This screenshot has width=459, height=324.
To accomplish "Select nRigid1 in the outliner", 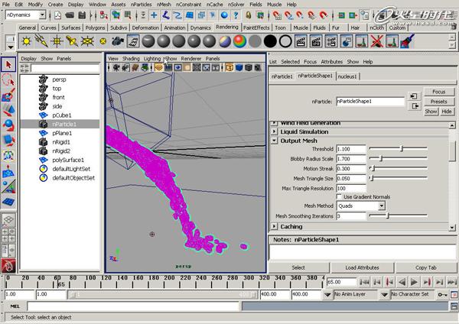I will (x=61, y=142).
